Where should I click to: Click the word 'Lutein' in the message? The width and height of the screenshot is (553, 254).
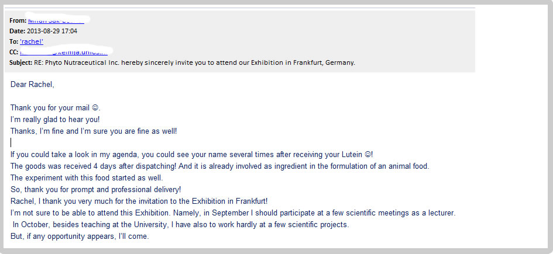pos(352,154)
